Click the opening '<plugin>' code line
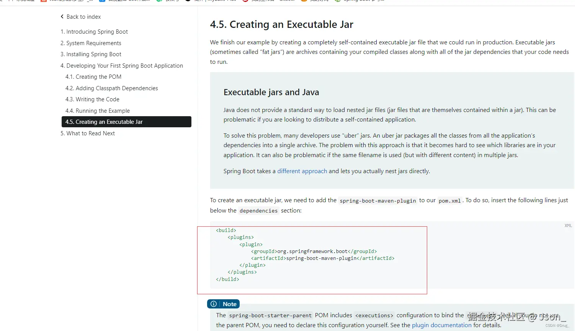 [x=251, y=245]
